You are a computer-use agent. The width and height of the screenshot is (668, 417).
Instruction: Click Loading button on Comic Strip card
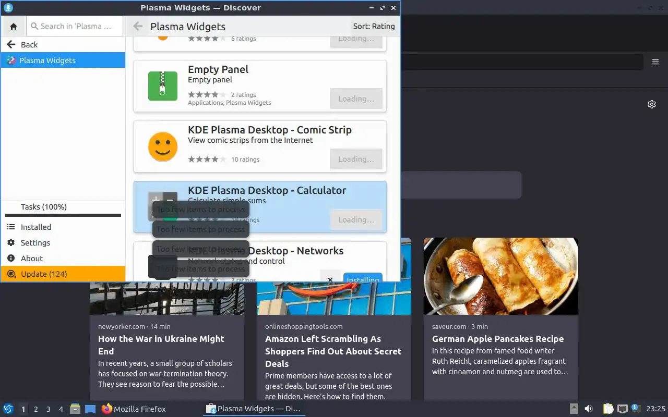(x=356, y=159)
